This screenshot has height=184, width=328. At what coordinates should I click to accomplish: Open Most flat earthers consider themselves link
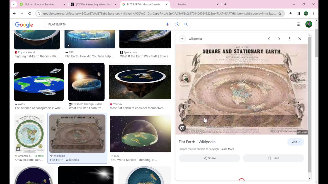coord(138,108)
